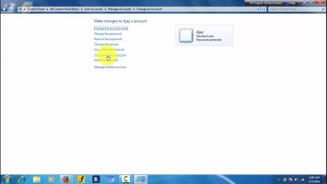This screenshot has height=184, width=327.
Task: Open the network signal tray icon
Action: [302, 179]
